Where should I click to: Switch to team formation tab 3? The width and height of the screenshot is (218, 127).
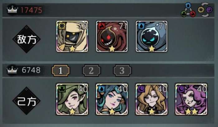coord(122,70)
